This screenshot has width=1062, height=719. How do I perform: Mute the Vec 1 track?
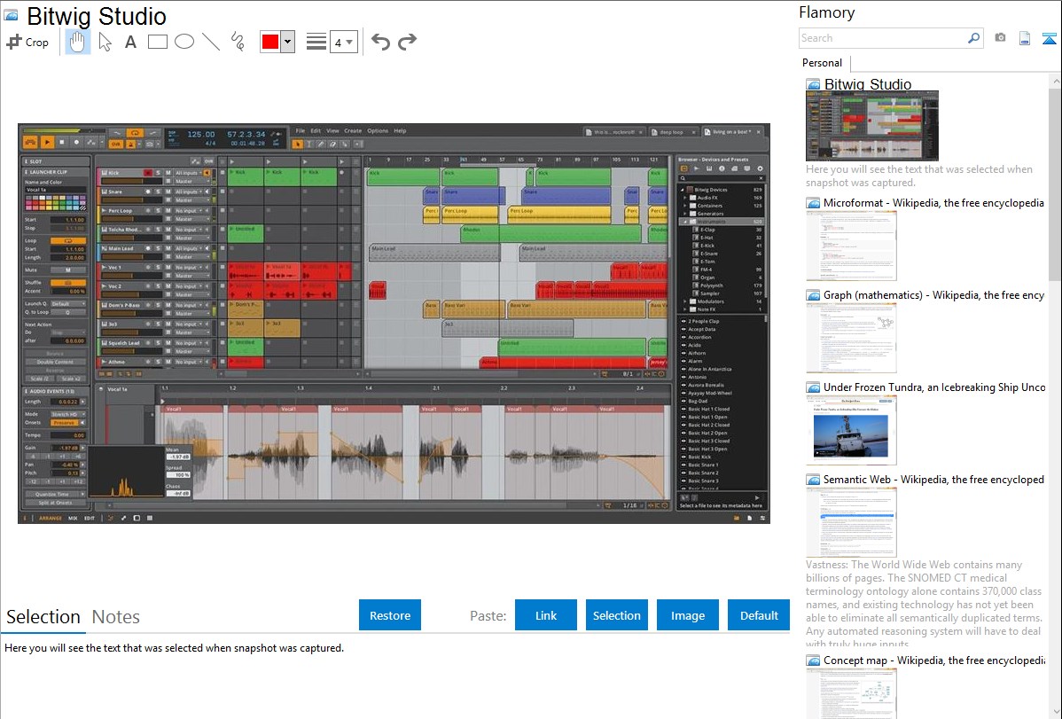(168, 267)
